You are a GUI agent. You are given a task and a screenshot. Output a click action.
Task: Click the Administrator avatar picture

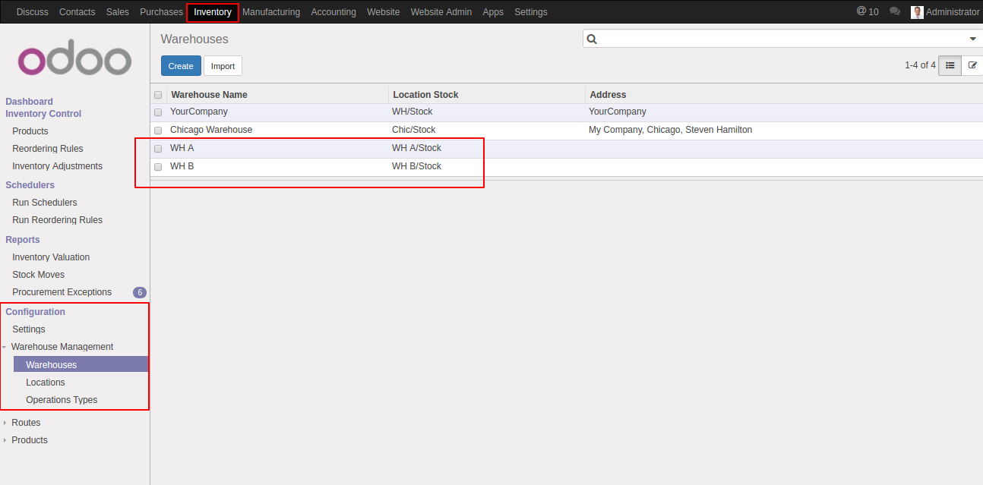coord(917,12)
